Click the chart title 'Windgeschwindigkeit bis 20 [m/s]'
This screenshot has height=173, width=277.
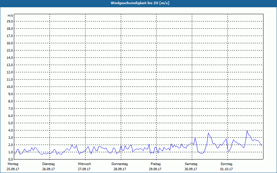pos(140,3)
